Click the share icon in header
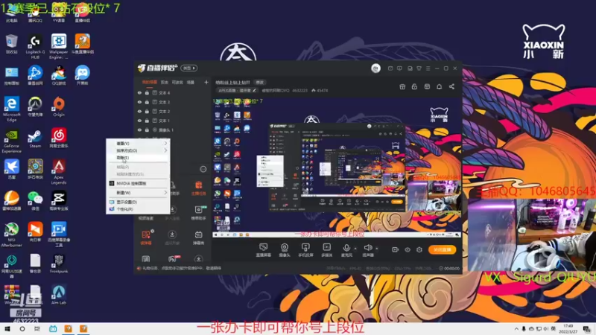This screenshot has width=596, height=335. point(451,86)
